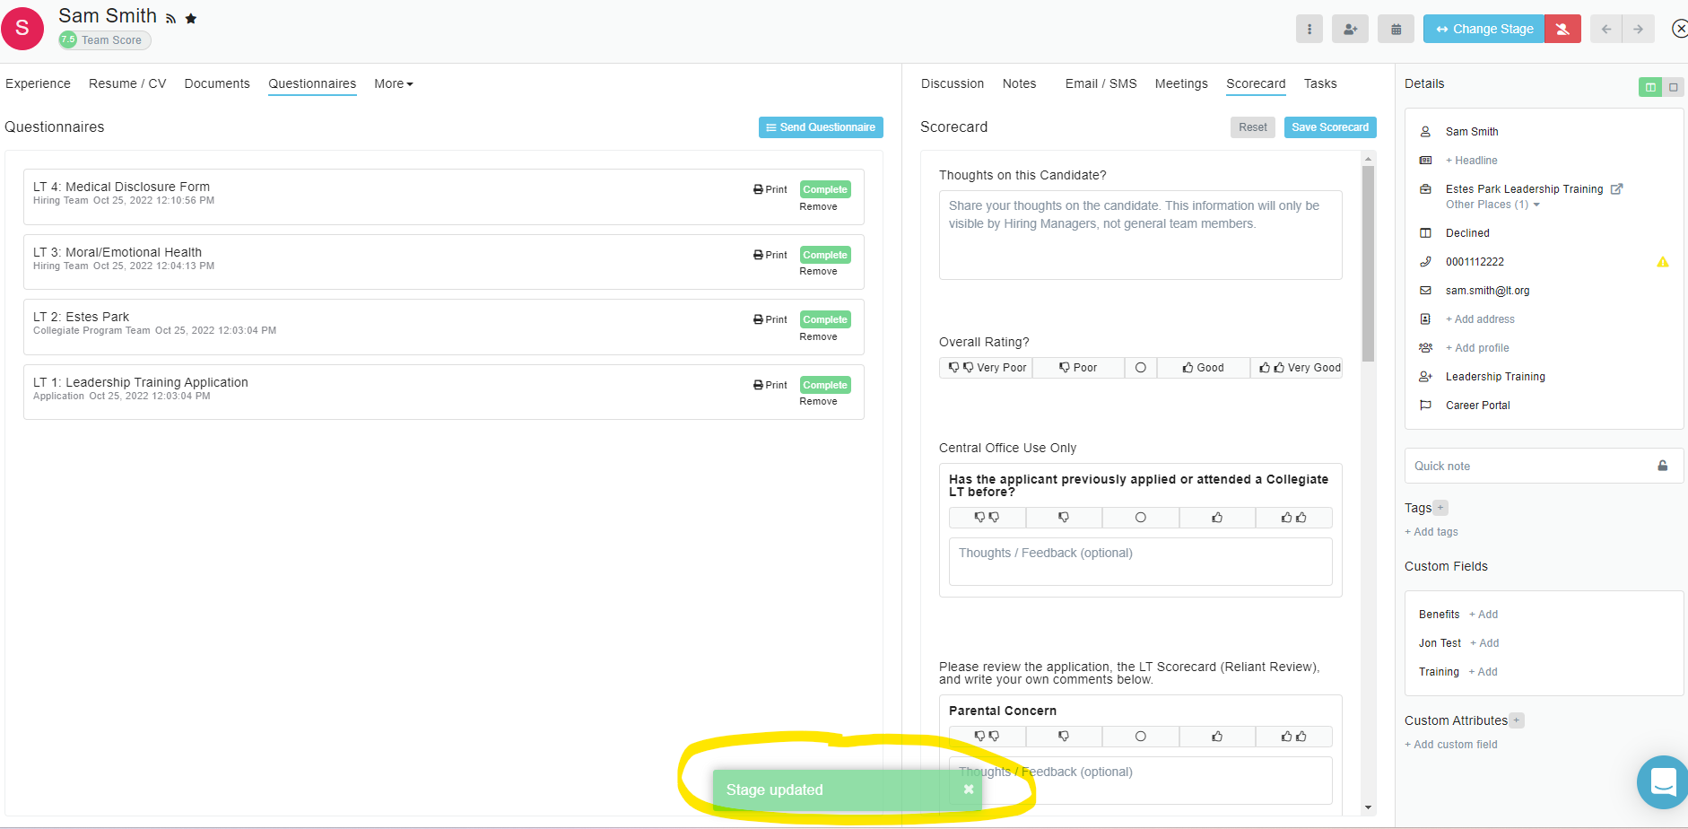Click the star icon next to Sam Smith
This screenshot has width=1688, height=829.
(x=191, y=18)
